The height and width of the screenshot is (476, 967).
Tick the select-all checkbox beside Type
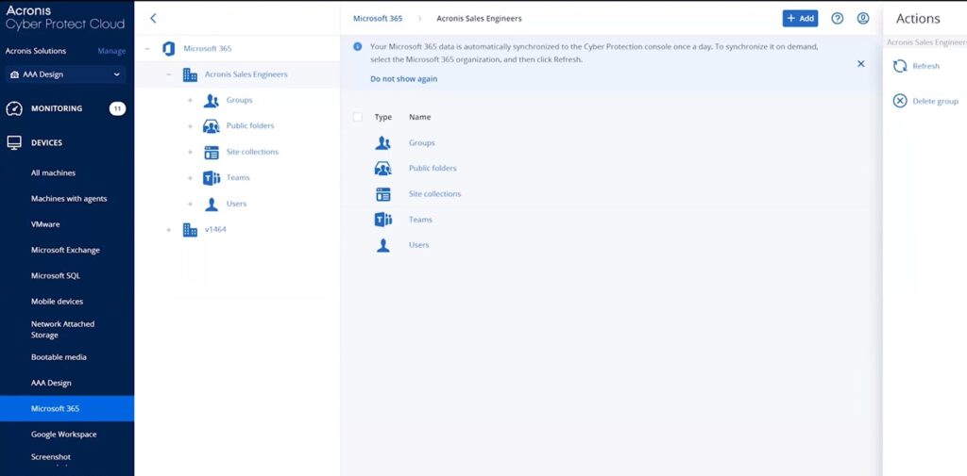[357, 118]
